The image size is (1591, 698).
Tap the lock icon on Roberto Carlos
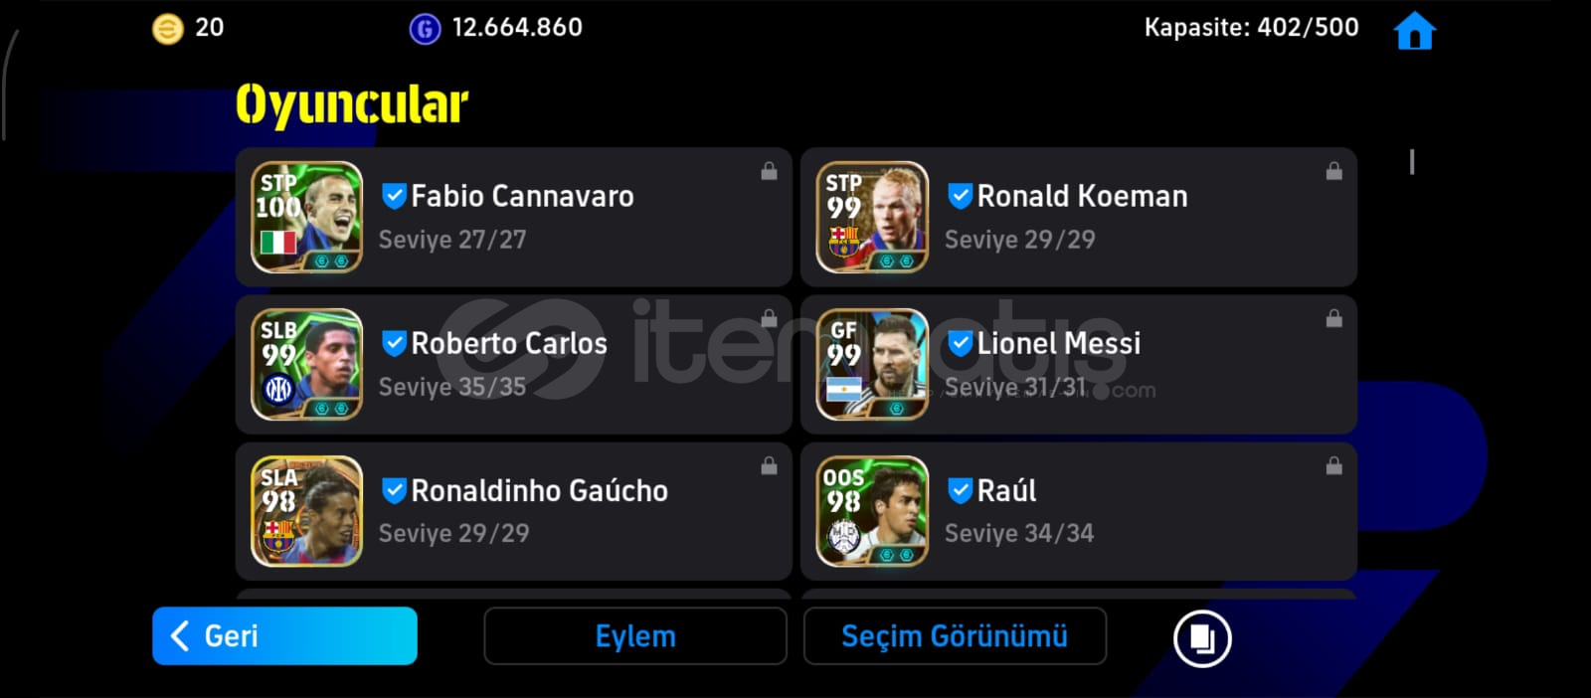769,318
